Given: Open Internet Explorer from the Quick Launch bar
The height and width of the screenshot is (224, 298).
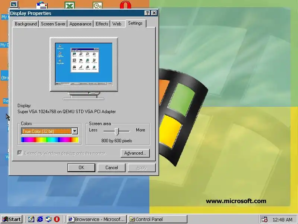Looking at the screenshot, I should [x=40, y=219].
